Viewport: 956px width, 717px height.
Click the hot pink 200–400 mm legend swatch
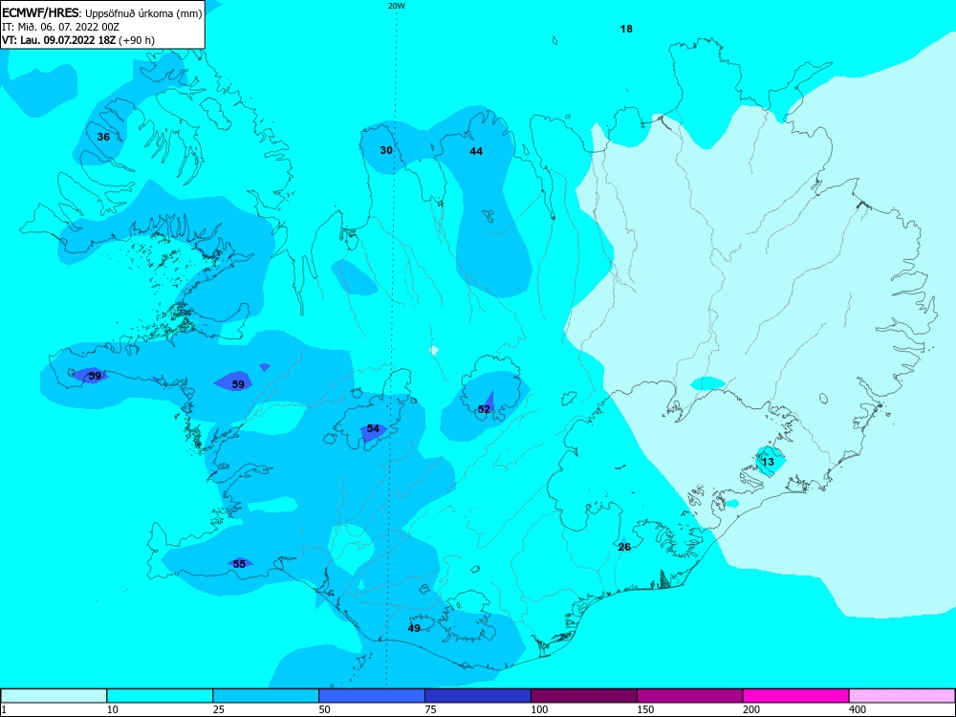(796, 696)
